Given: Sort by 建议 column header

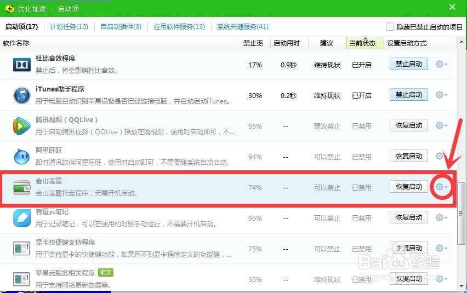Looking at the screenshot, I should click(x=327, y=43).
